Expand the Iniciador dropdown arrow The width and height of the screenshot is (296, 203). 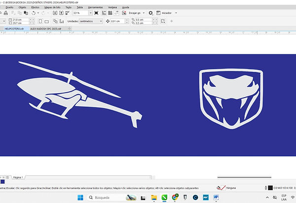pos(176,13)
